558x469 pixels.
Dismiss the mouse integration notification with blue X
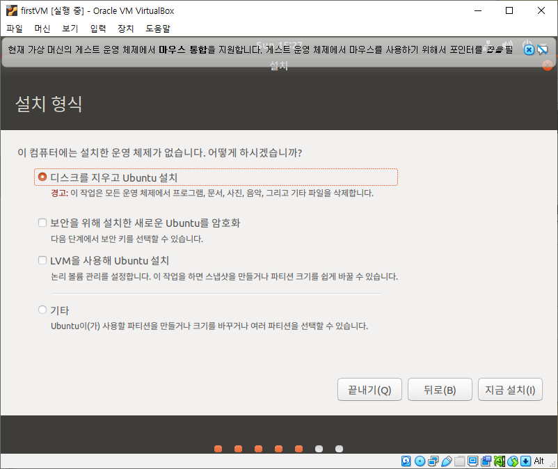tap(529, 50)
